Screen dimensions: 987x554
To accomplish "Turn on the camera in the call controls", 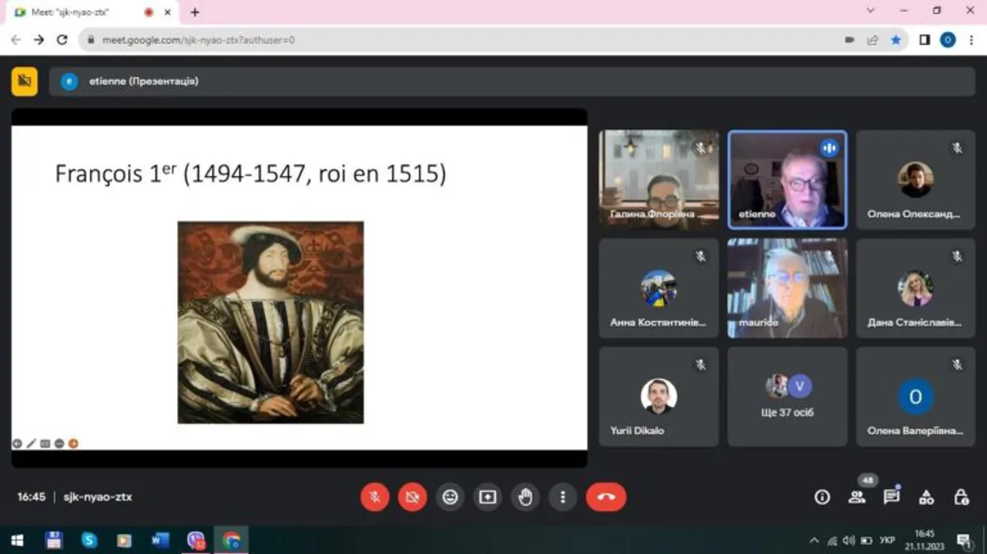I will pyautogui.click(x=413, y=497).
